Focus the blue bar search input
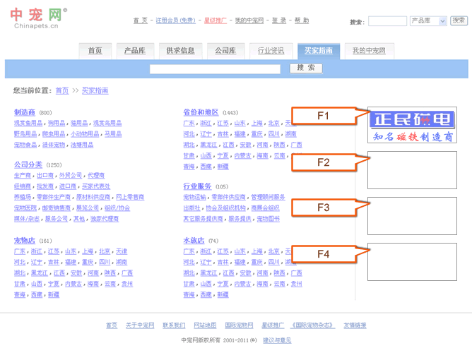 tap(215, 68)
